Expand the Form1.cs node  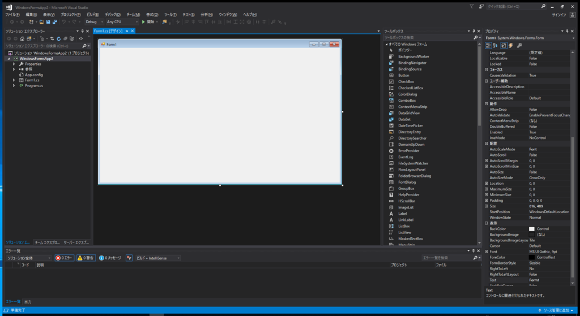tap(14, 80)
